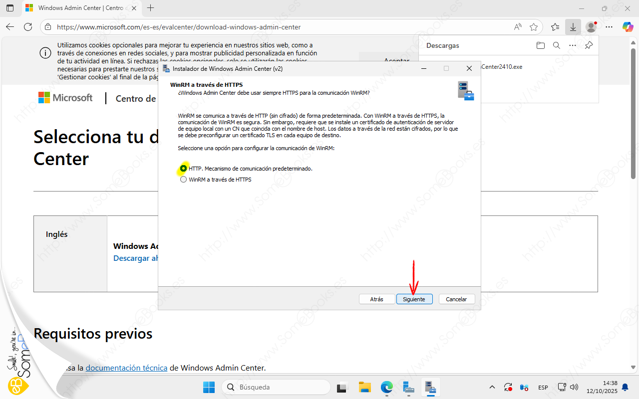
Task: Open more options in Descargas panel
Action: pos(573,45)
